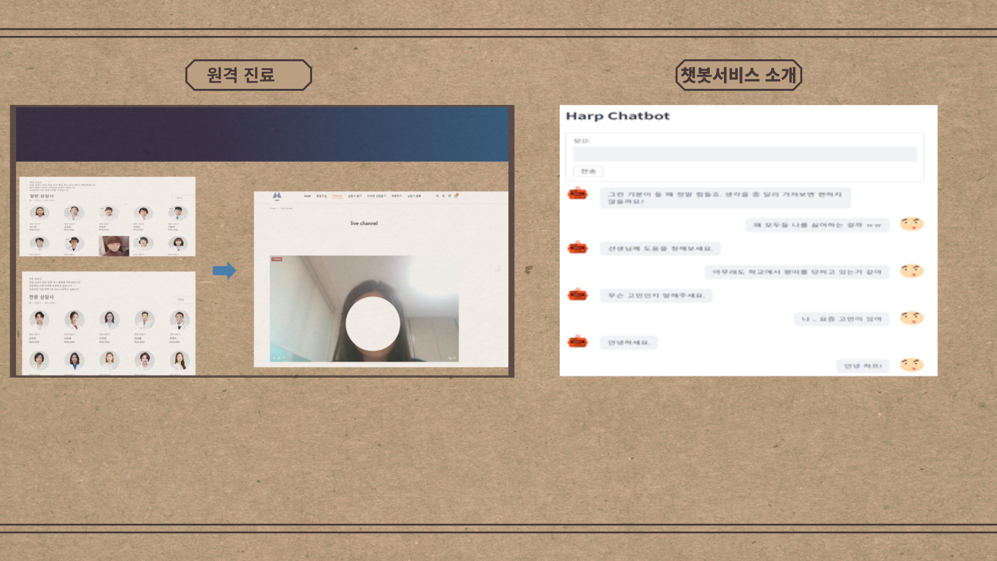Open the highlighted 커뮤니티 menu item
The width and height of the screenshot is (997, 561).
337,196
